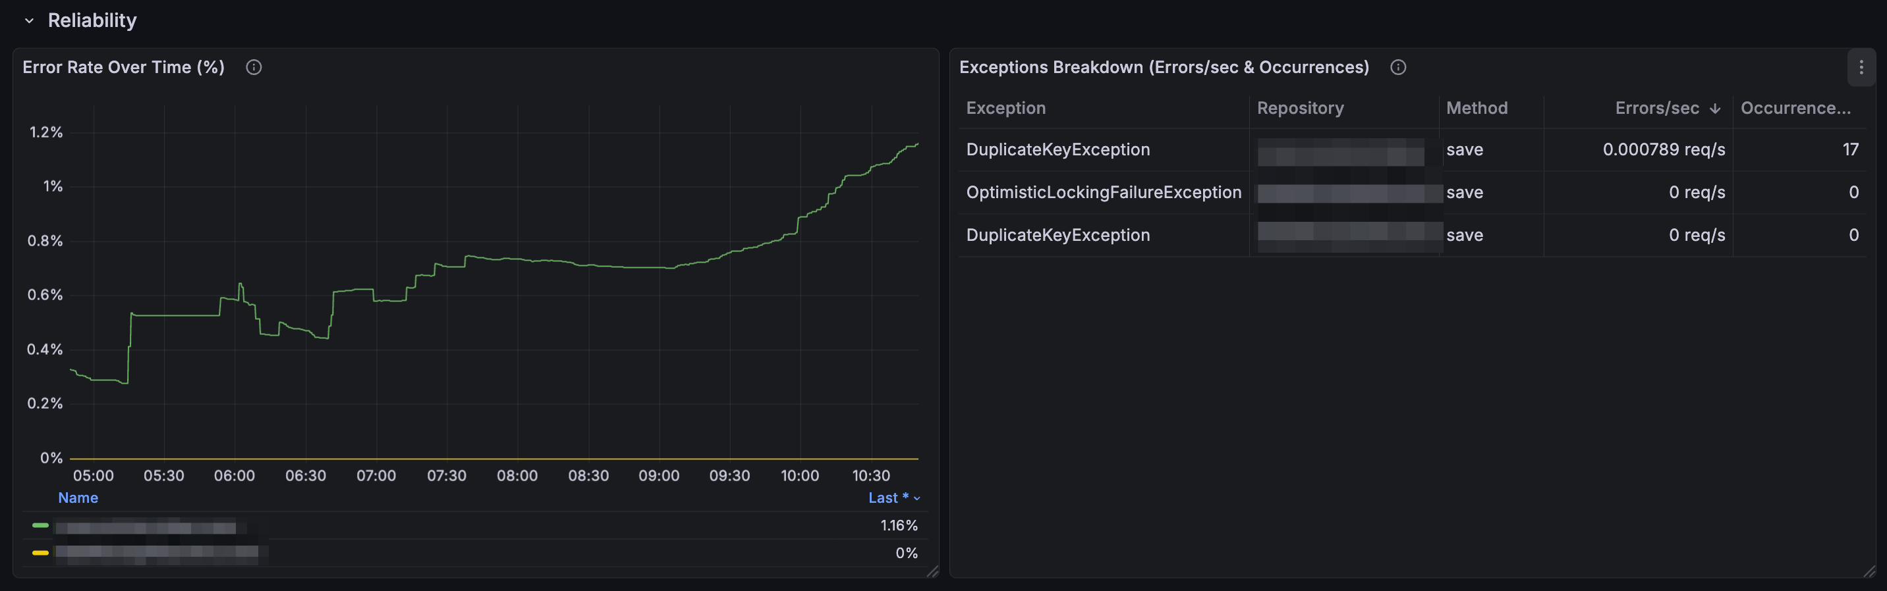Sort table by Occurrences column header
Viewport: 1887px width, 591px height.
[x=1795, y=108]
